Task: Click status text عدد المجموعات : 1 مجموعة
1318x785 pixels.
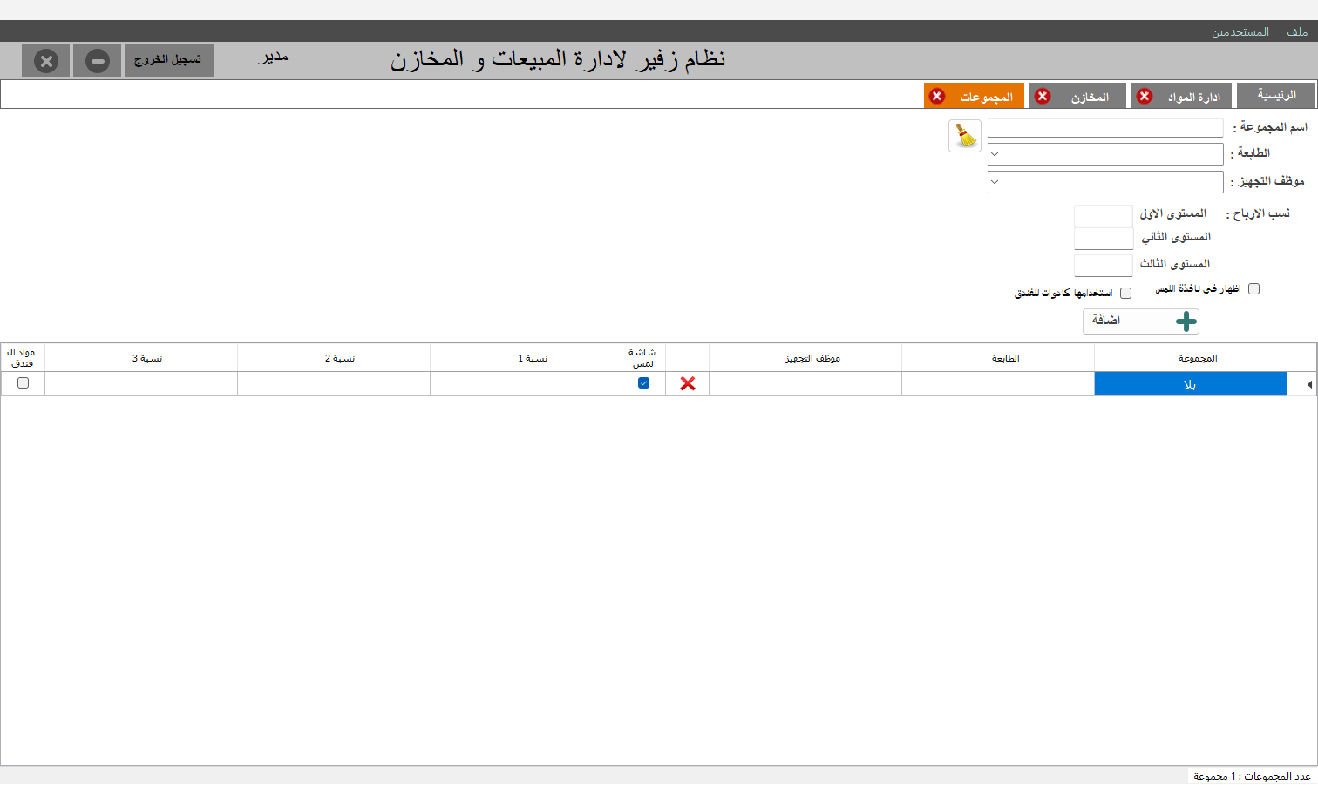Action: (x=1252, y=776)
